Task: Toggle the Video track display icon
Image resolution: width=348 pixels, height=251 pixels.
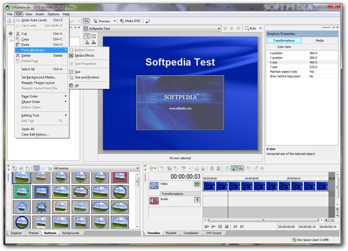Action: coord(197,184)
